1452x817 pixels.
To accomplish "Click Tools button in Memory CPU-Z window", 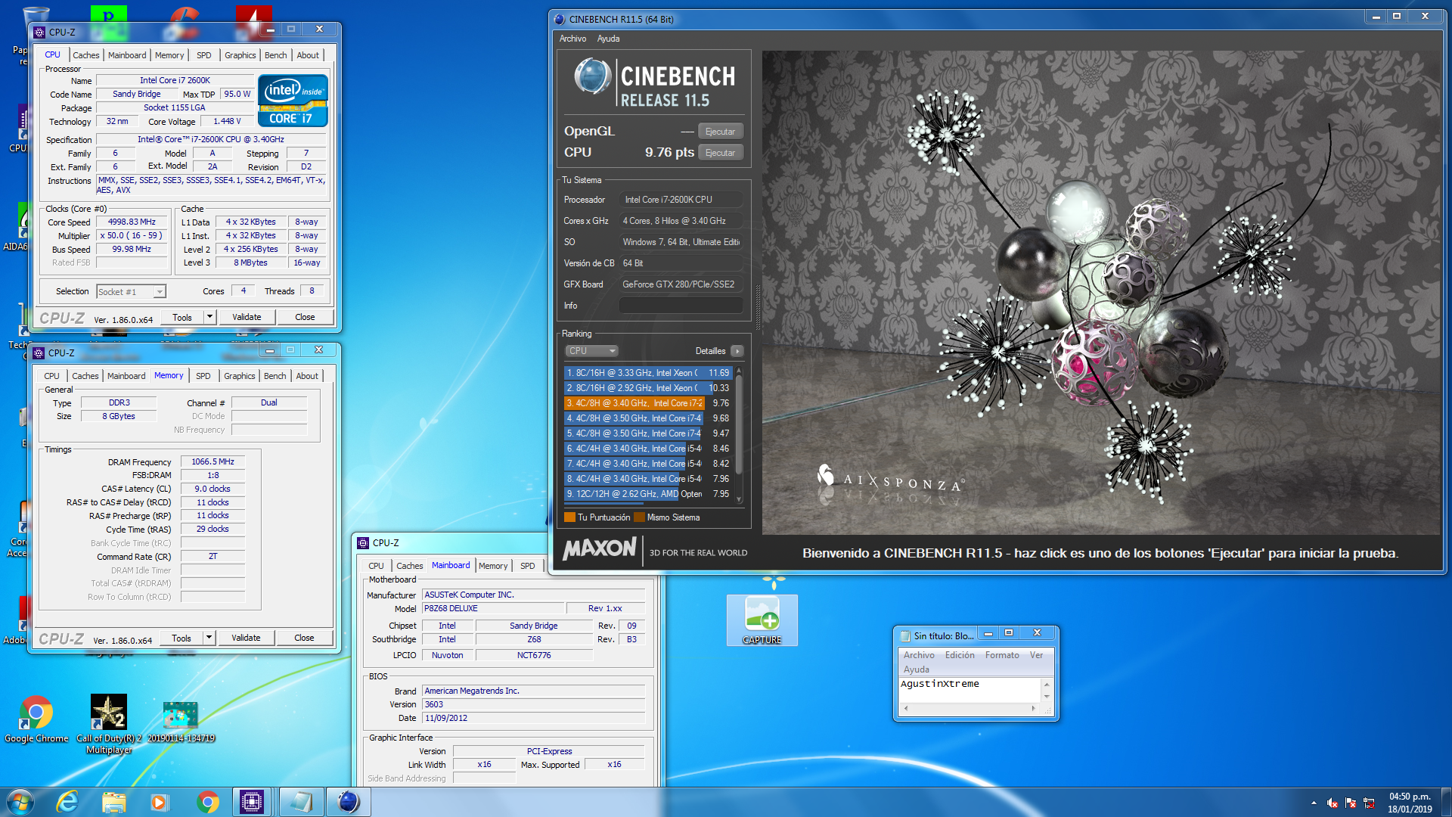I will (x=181, y=638).
